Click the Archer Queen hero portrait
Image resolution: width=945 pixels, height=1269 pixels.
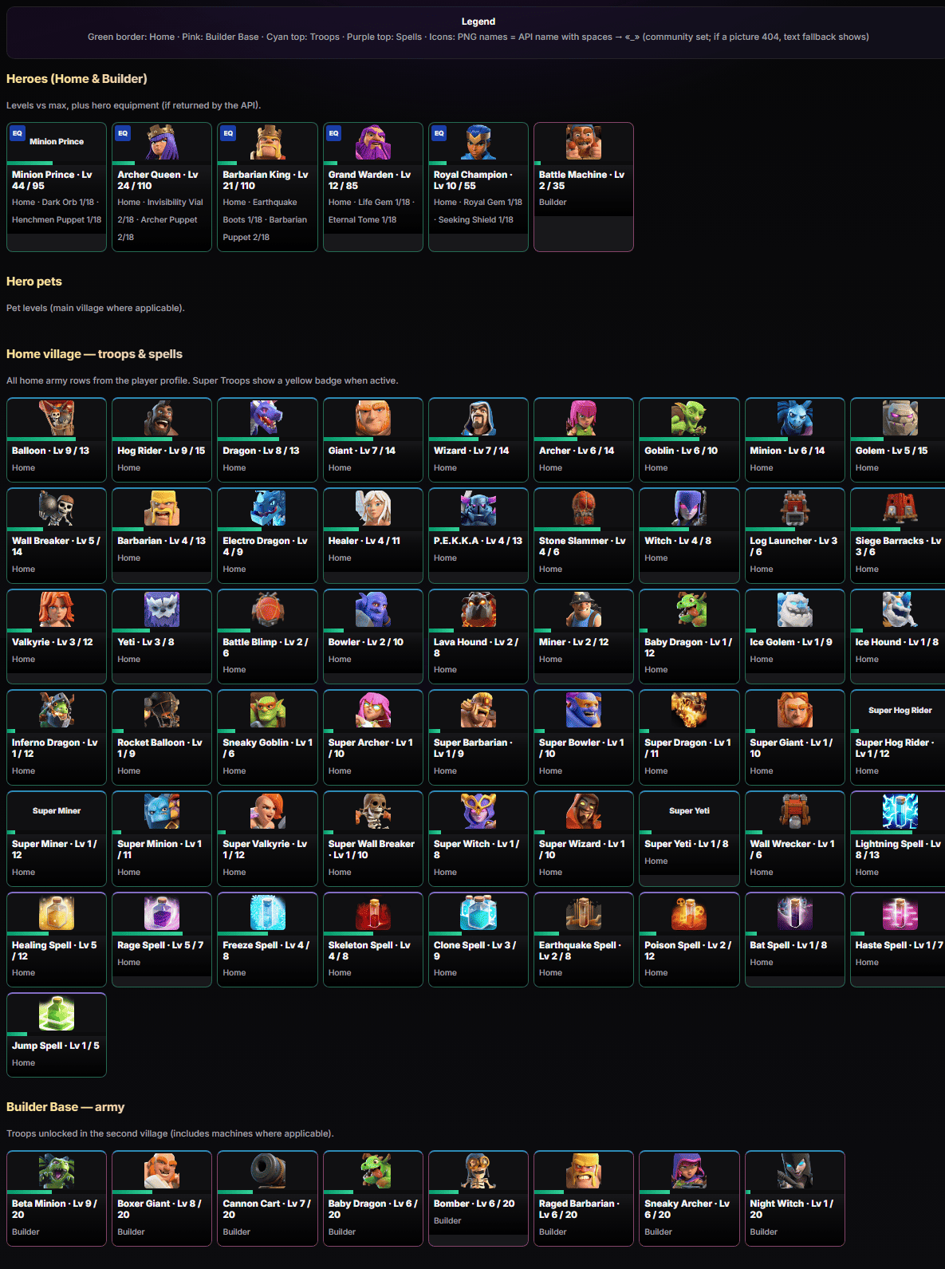point(162,142)
